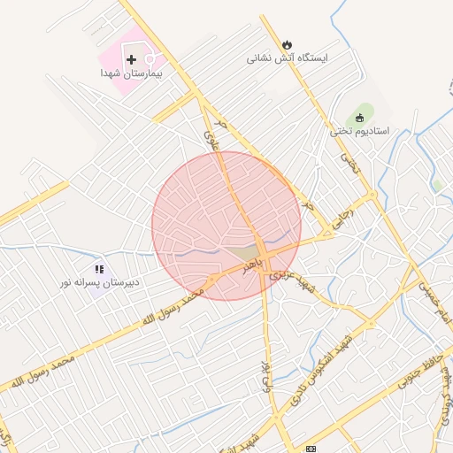This screenshot has height=453, width=453.
Task: Click the باهنر street label
Action: point(252,266)
